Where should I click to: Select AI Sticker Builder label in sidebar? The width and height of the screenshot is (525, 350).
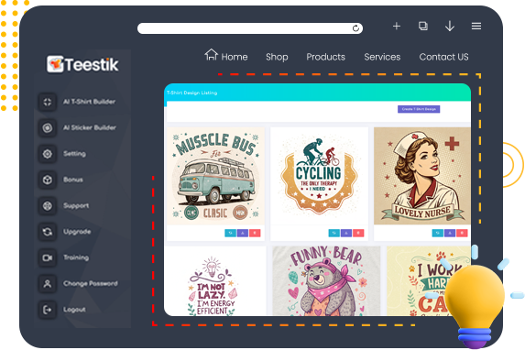[90, 127]
